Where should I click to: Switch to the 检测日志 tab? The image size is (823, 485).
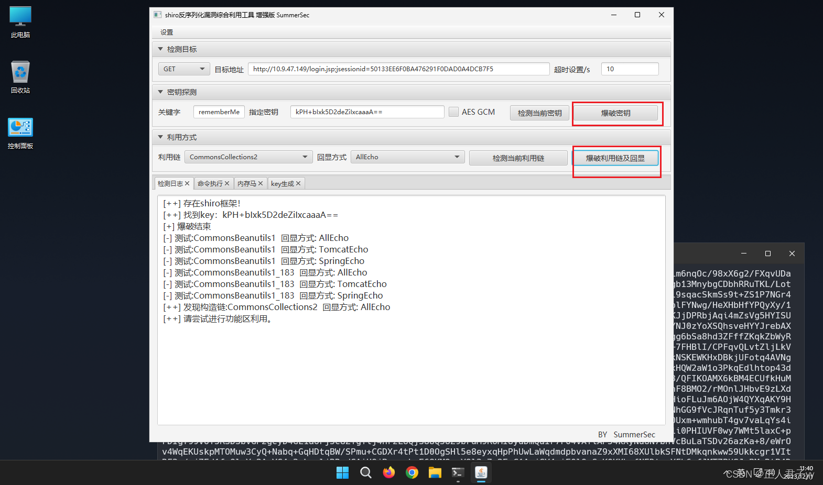pyautogui.click(x=170, y=183)
